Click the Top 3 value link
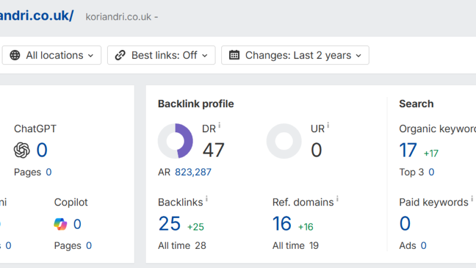The width and height of the screenshot is (476, 268). coord(431,172)
